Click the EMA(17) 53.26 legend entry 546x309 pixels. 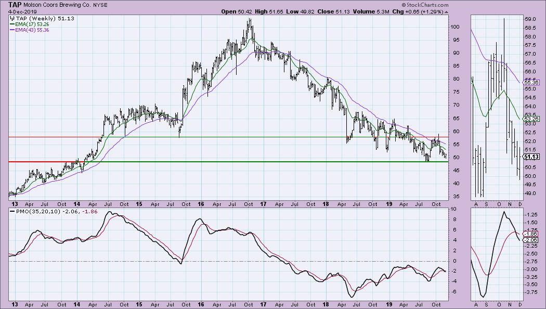[x=29, y=24]
